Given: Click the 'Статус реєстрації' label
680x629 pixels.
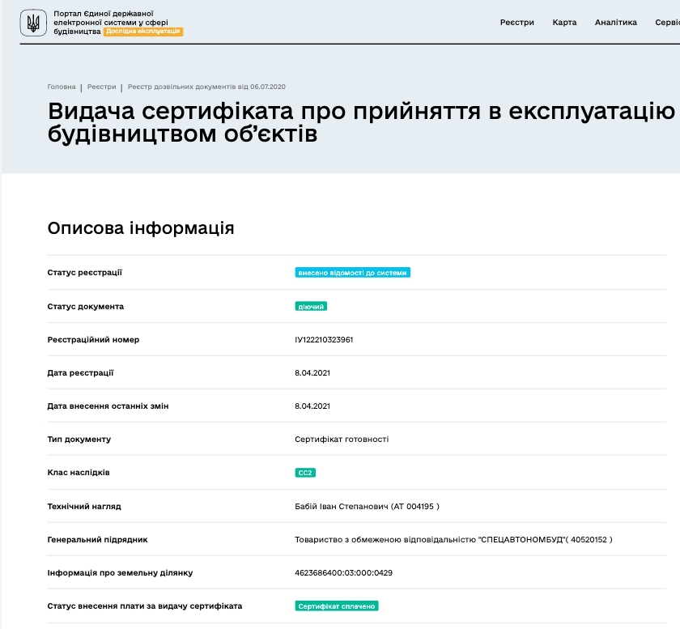Looking at the screenshot, I should 84,273.
